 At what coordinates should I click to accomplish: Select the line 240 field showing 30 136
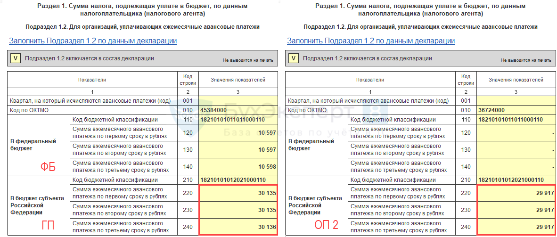click(x=238, y=227)
